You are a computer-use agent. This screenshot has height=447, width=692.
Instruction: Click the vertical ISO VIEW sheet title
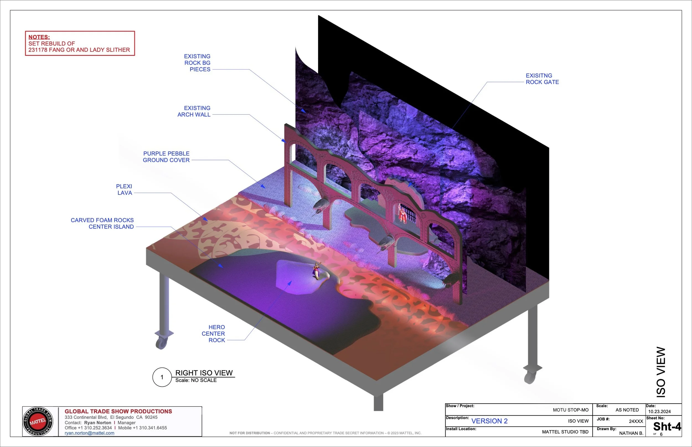pos(661,372)
